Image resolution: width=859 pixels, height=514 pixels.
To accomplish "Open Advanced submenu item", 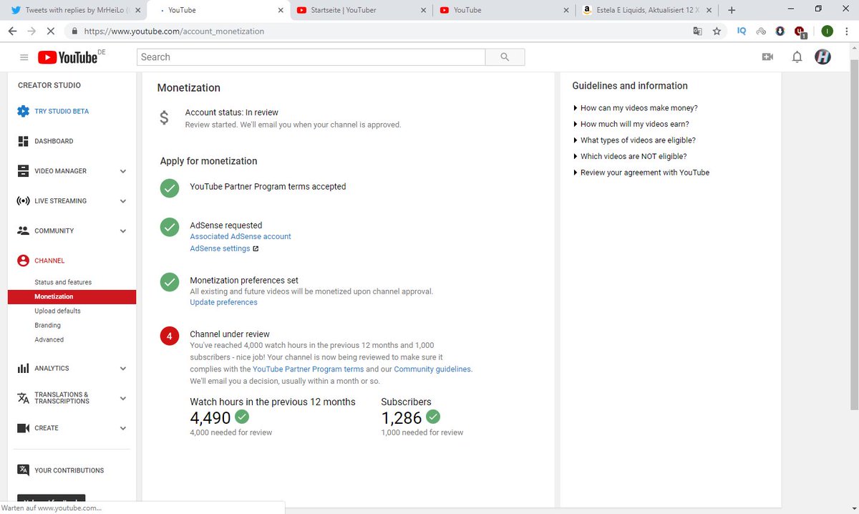I will click(x=49, y=339).
